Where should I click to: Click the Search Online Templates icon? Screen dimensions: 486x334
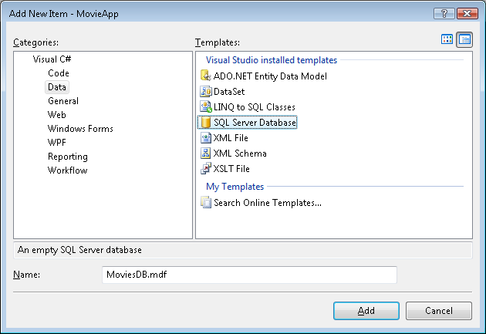point(206,203)
